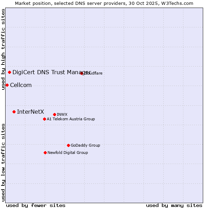Click the InterNetX red diamond marker

14,112
